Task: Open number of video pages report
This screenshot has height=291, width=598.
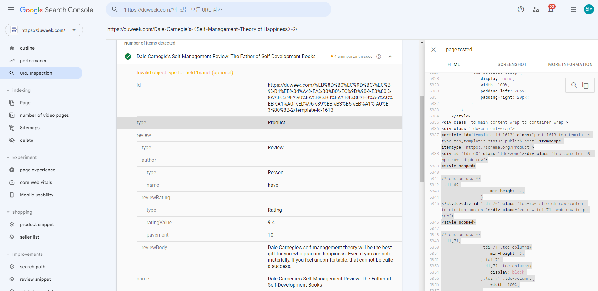Action: tap(41, 115)
